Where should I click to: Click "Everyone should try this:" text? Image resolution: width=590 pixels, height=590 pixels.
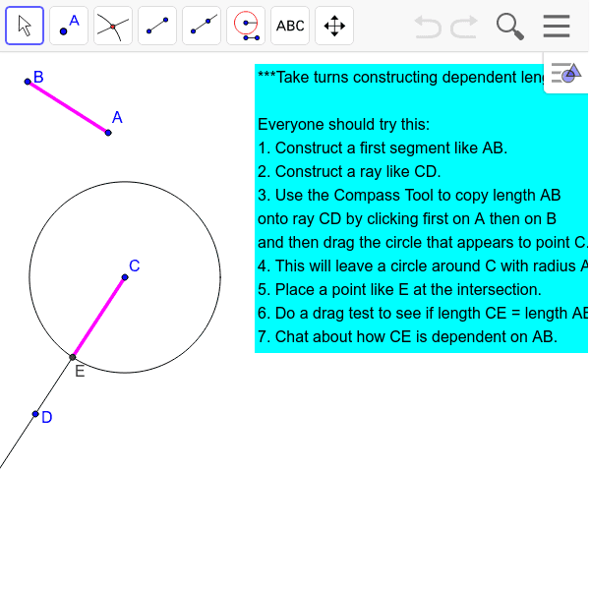click(x=343, y=124)
